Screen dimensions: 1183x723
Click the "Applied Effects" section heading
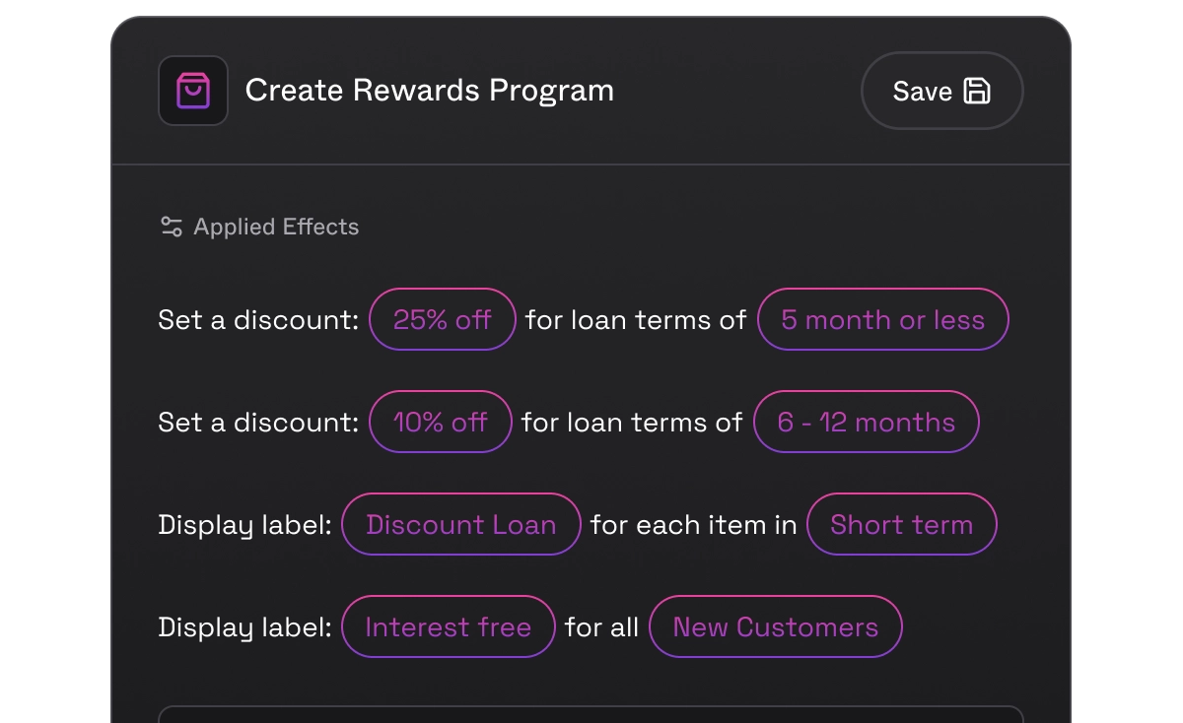pos(276,227)
